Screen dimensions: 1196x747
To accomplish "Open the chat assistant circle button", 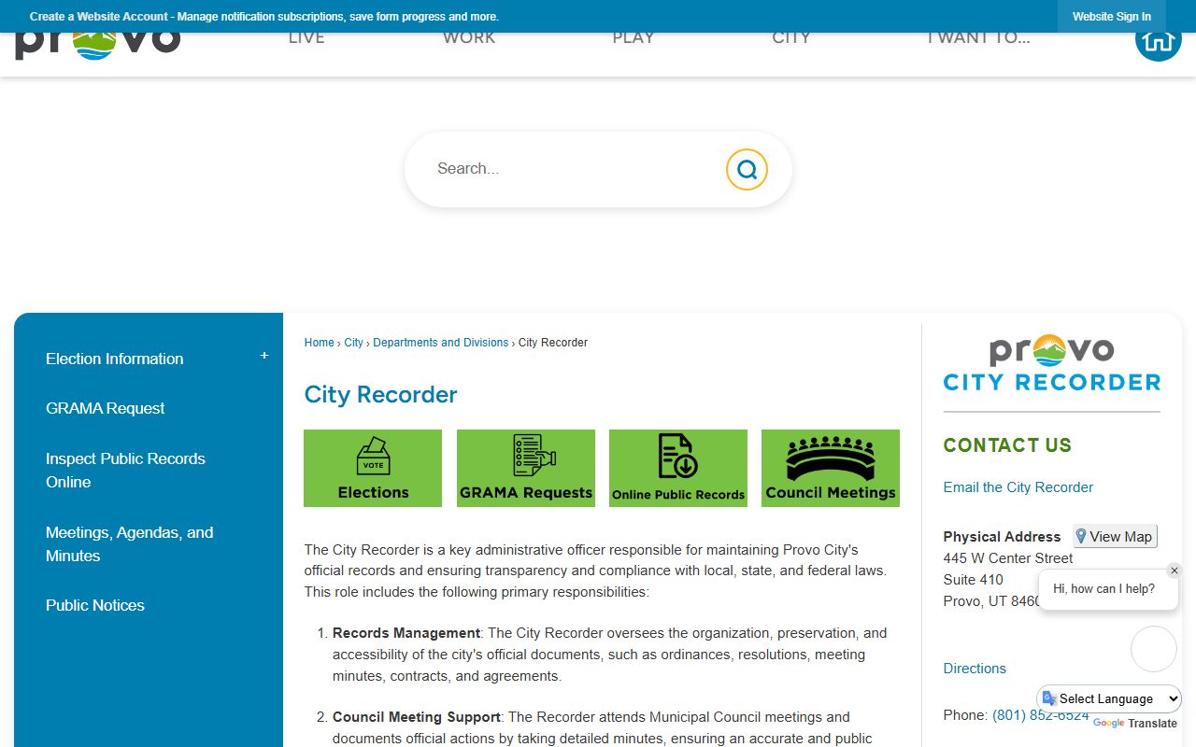I will [1153, 649].
